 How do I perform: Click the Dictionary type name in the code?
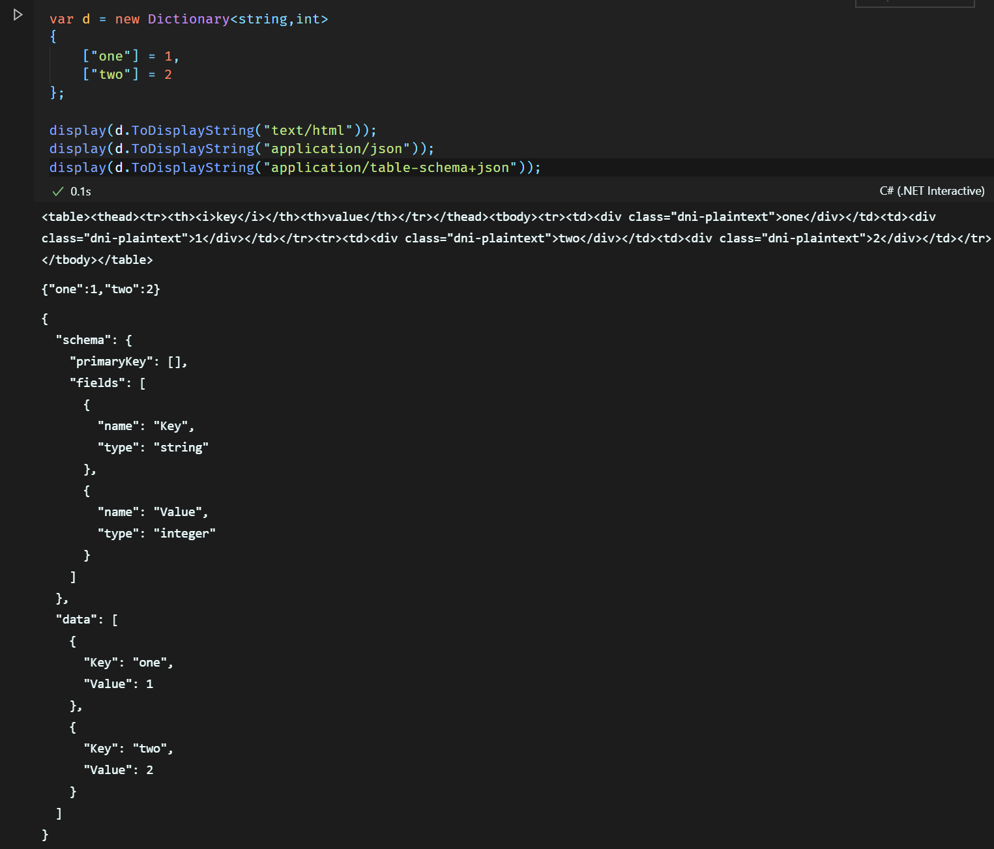[x=189, y=19]
